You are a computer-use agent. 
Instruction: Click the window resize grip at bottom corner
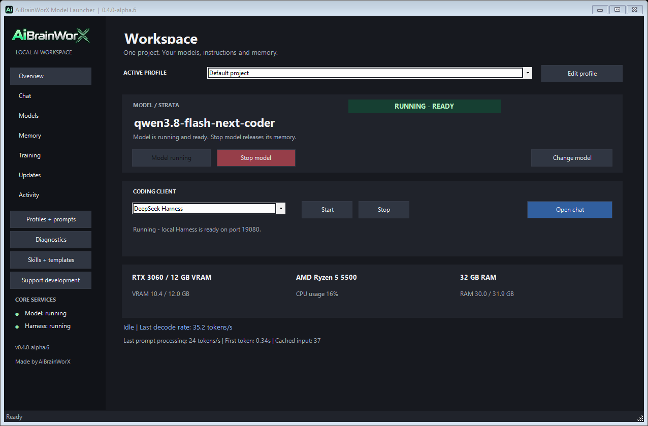pos(640,417)
